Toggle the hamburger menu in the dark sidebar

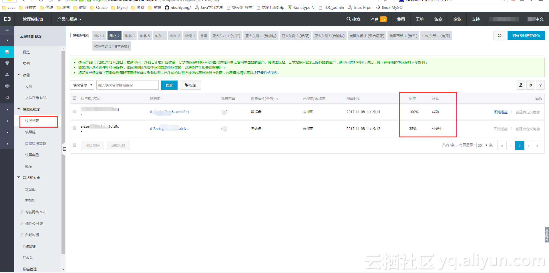[7, 30]
